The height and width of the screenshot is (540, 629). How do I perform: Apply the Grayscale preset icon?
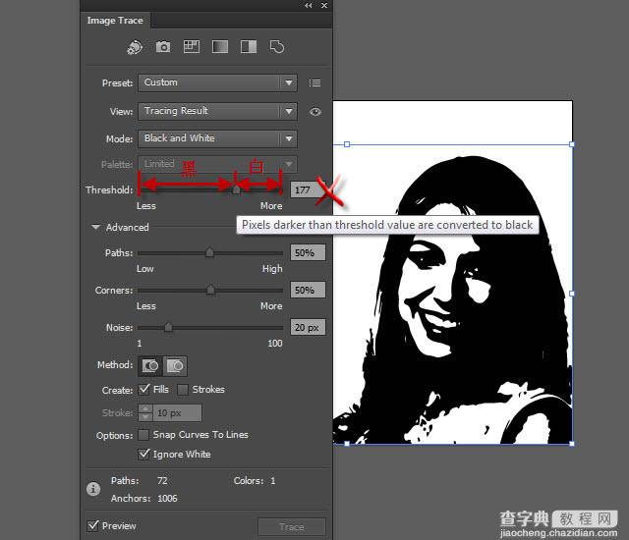click(x=220, y=47)
